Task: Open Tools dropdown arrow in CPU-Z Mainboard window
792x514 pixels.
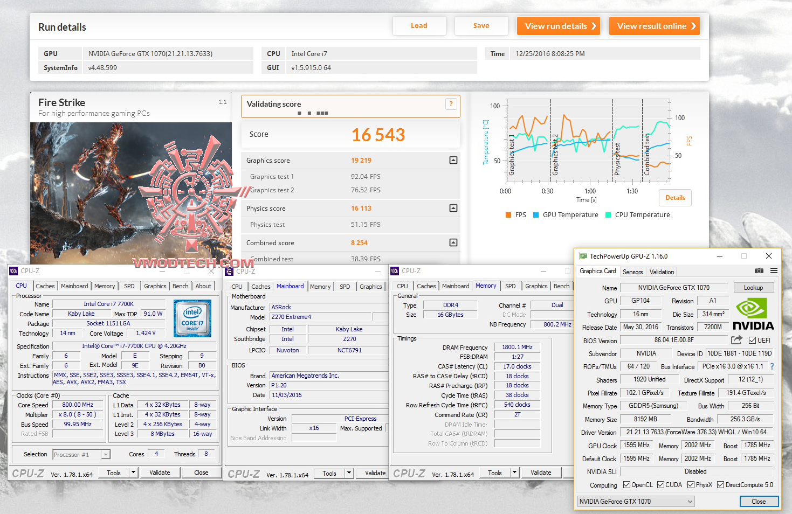Action: click(x=349, y=473)
